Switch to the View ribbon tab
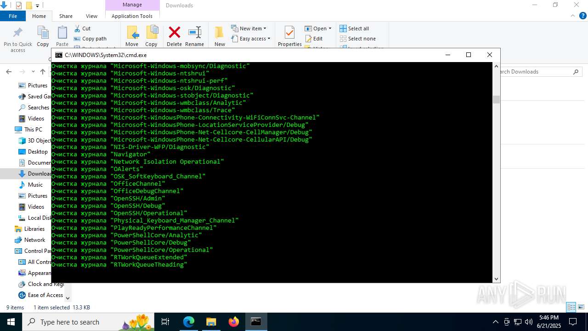 (x=91, y=16)
